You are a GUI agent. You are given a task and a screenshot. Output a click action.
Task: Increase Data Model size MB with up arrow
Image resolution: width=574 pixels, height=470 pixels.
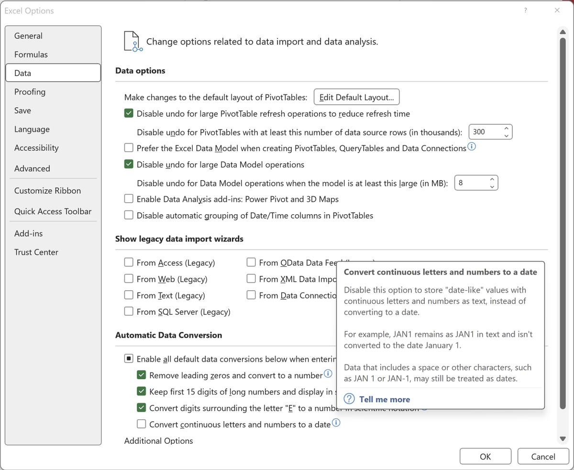pyautogui.click(x=492, y=179)
